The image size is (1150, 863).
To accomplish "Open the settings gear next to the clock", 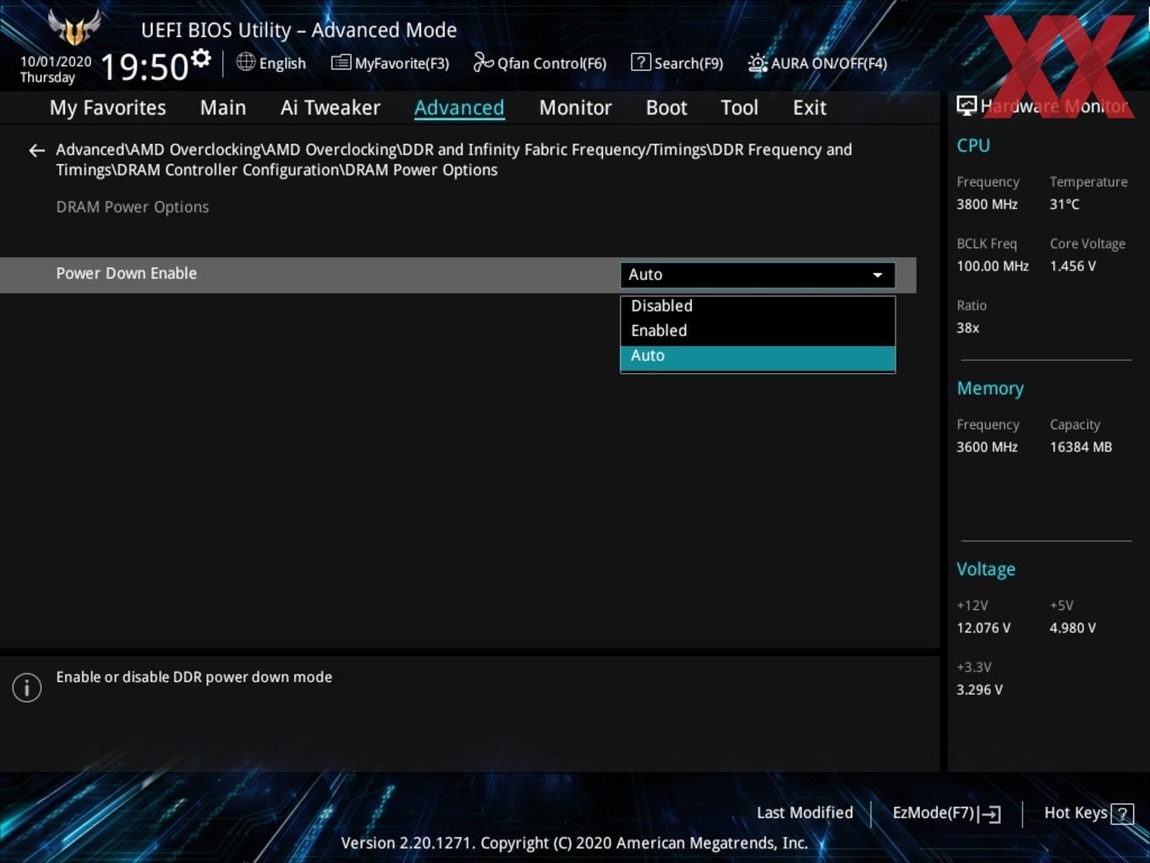I will coord(201,58).
